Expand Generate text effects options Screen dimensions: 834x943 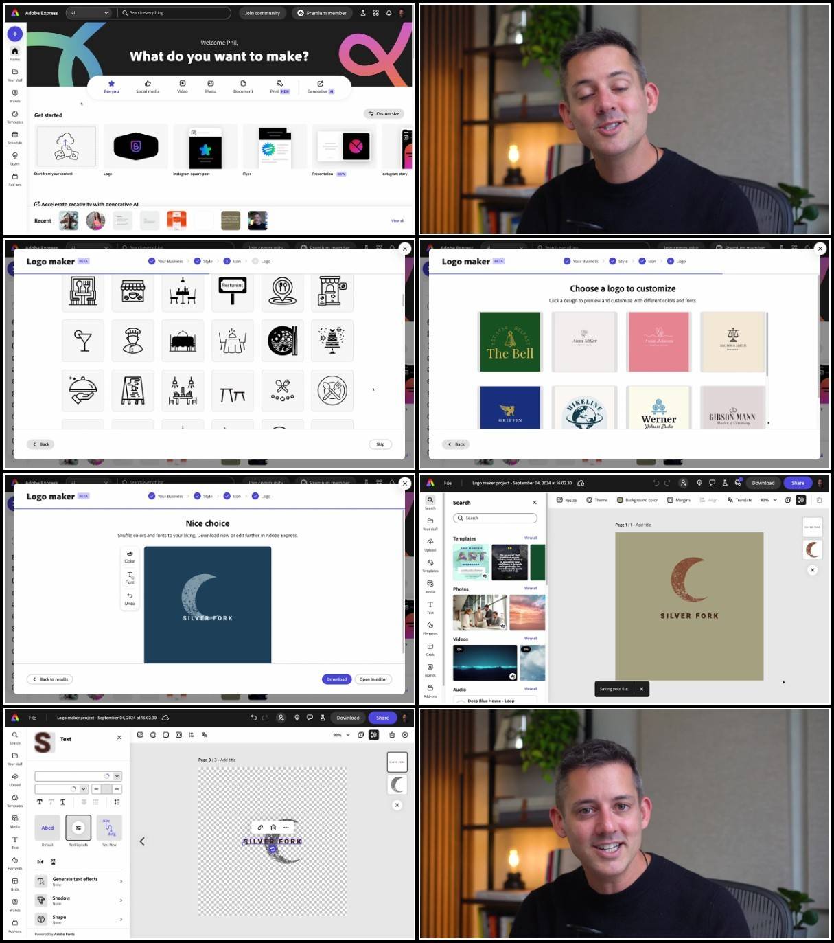coord(78,881)
